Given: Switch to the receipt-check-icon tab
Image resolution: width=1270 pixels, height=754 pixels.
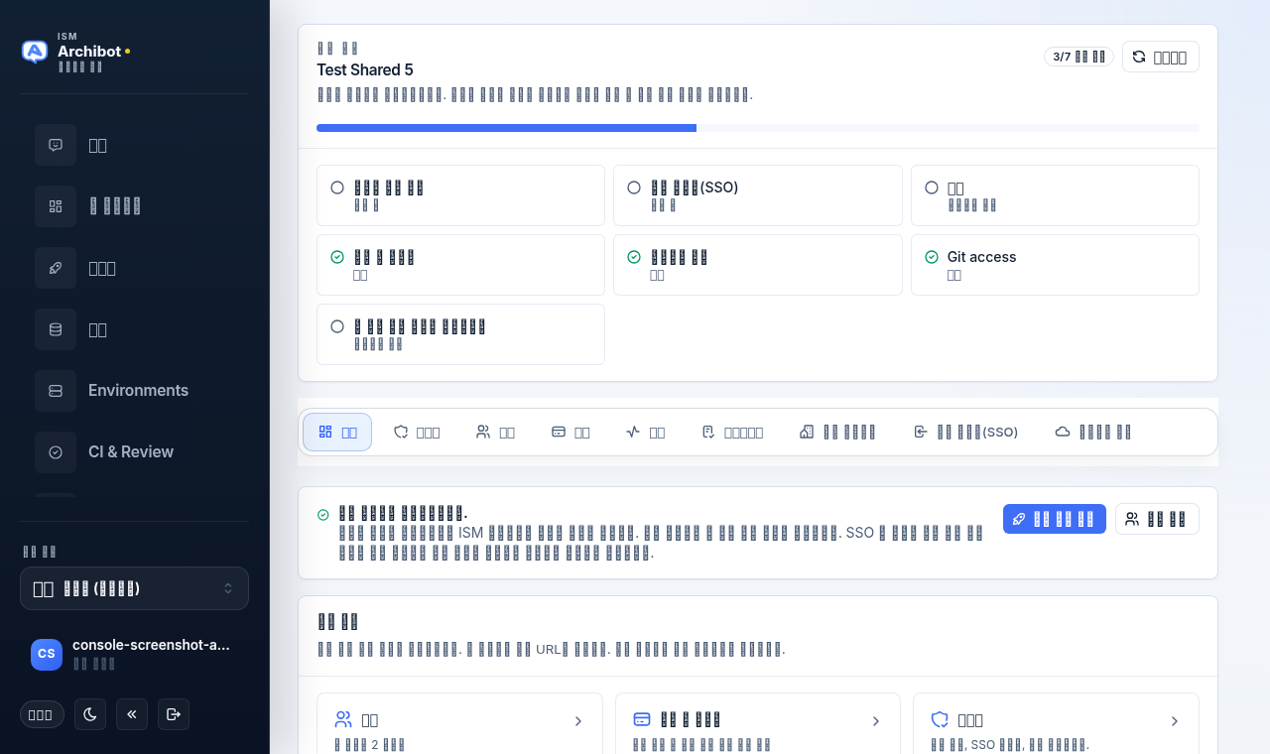Looking at the screenshot, I should [x=732, y=432].
